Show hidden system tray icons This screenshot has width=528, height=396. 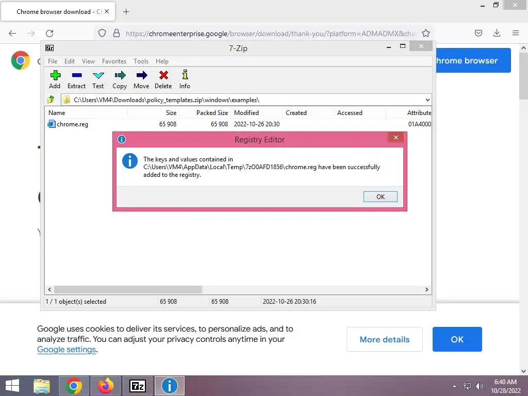(x=455, y=386)
